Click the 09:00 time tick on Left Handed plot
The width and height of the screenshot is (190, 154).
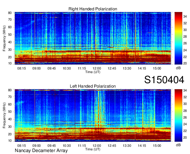pyautogui.click(x=37, y=145)
